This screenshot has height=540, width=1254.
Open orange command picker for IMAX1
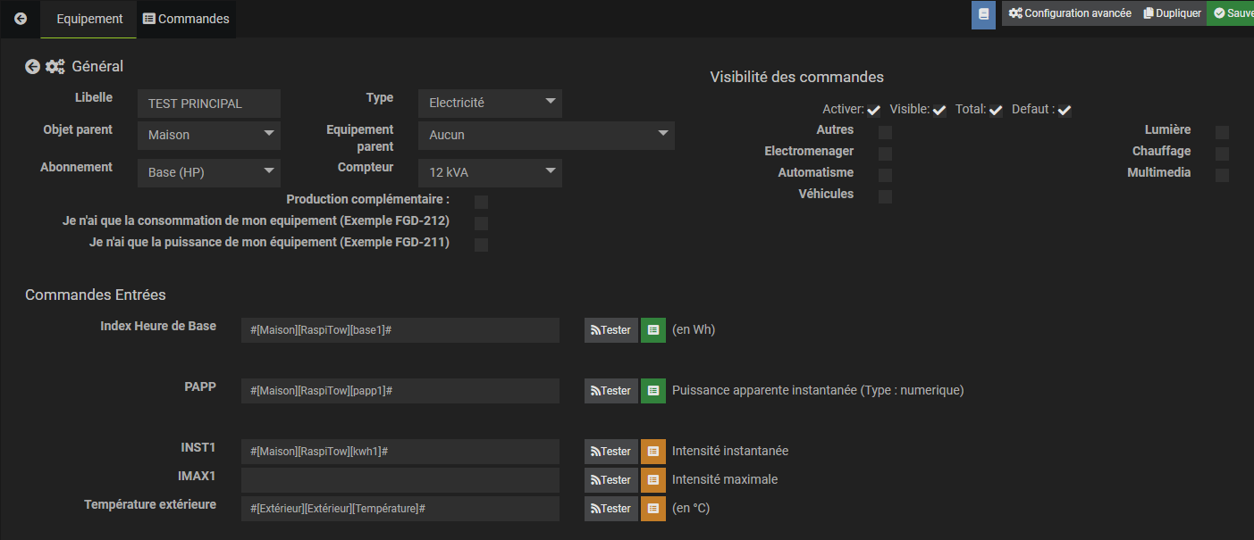pyautogui.click(x=653, y=480)
